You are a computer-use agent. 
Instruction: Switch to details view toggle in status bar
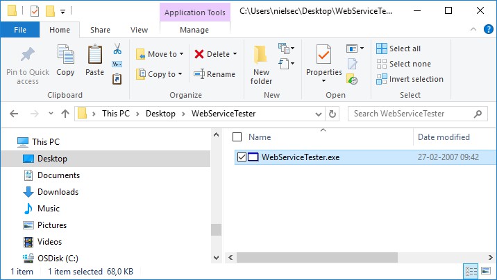471,271
